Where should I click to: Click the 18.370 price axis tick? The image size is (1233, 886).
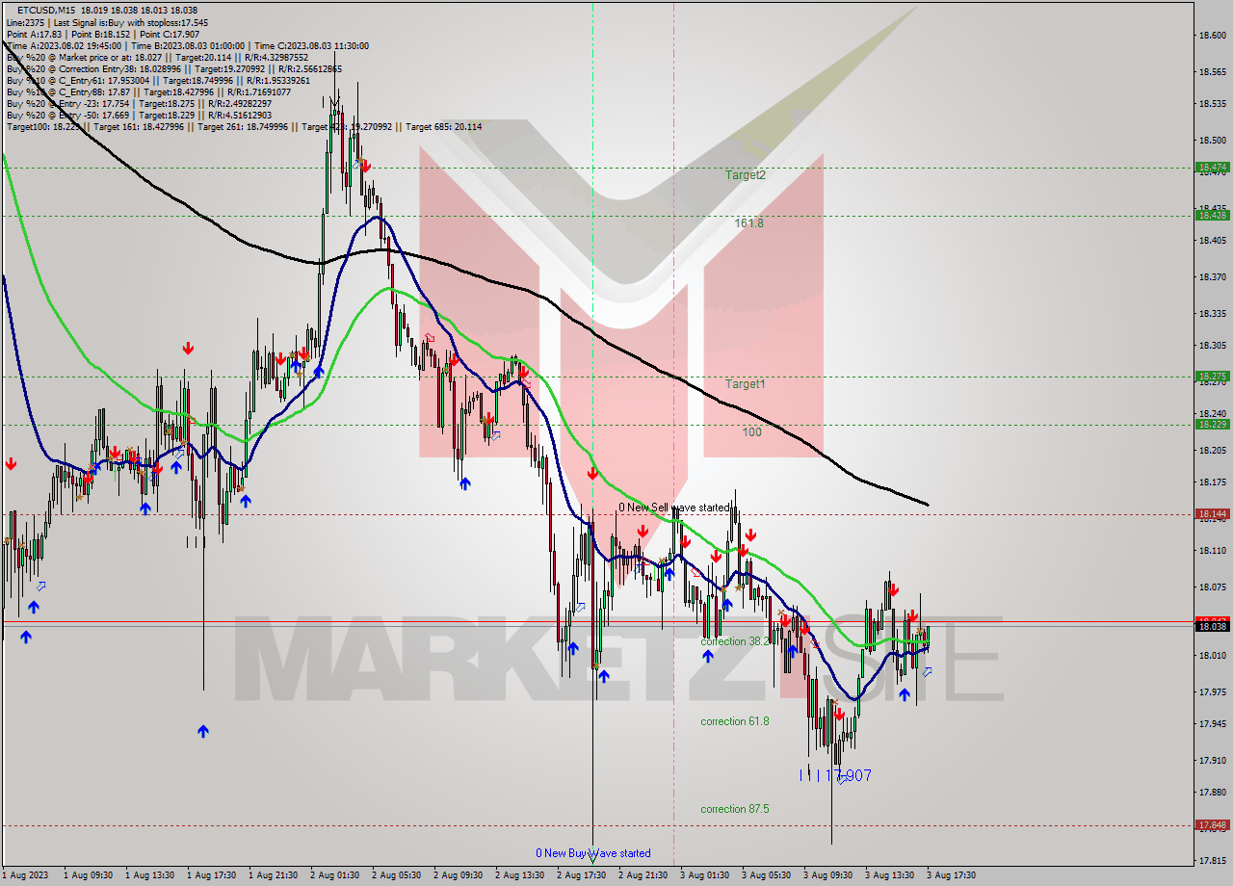coord(1212,277)
